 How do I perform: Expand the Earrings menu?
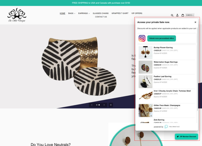point(84,13)
